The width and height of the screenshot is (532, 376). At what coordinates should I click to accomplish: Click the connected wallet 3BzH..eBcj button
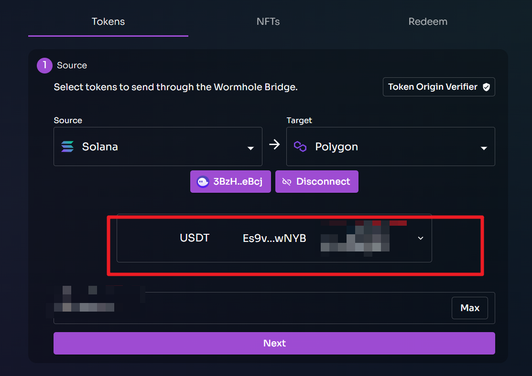pyautogui.click(x=230, y=182)
